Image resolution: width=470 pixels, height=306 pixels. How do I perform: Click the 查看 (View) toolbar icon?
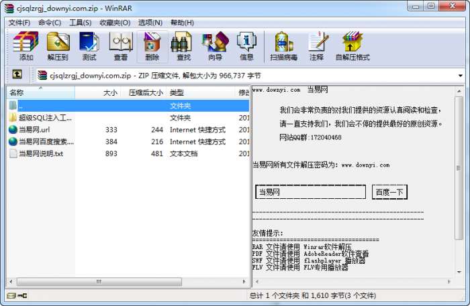coord(121,46)
